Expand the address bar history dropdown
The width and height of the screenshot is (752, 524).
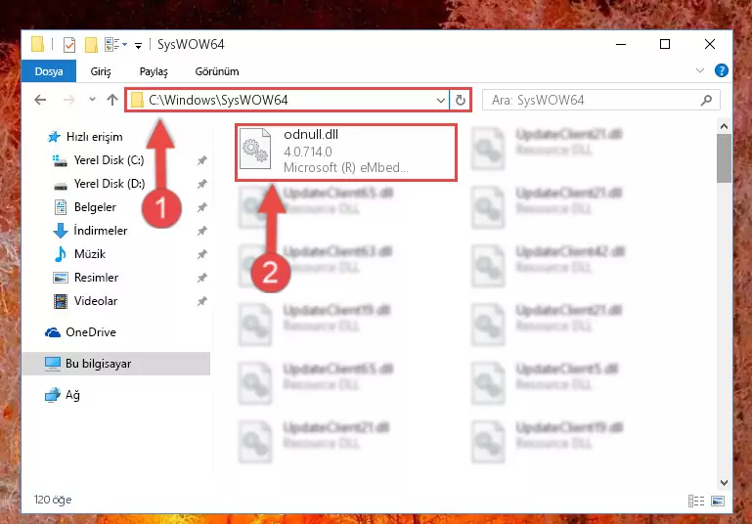[x=440, y=100]
